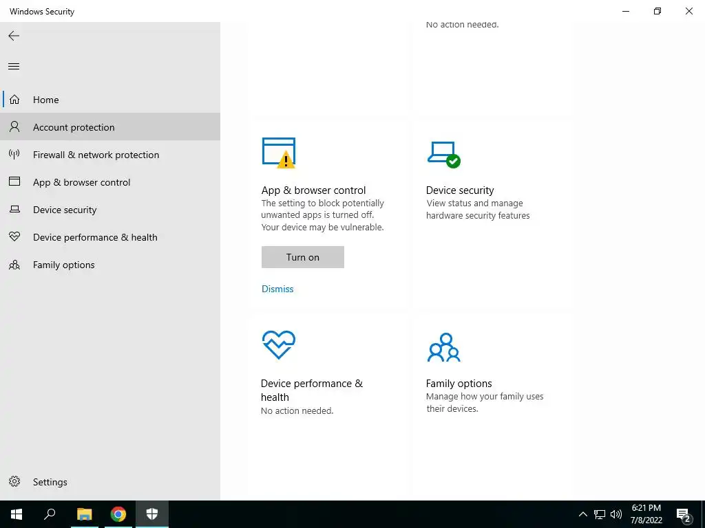Image resolution: width=705 pixels, height=528 pixels.
Task: Navigate to App & browser control
Action: (x=110, y=181)
